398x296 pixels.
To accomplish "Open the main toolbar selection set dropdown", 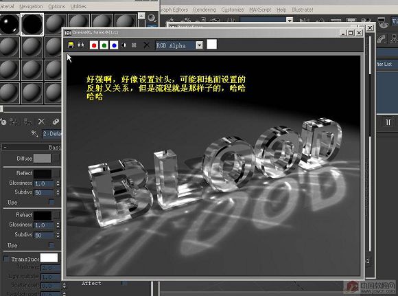I will (290, 19).
